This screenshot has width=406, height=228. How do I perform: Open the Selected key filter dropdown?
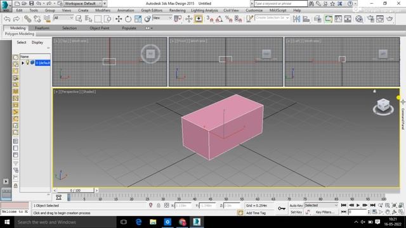coord(322,205)
